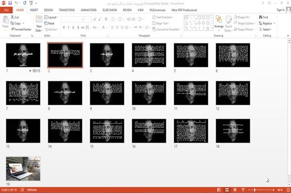Switch to the INSERT tab
Screen dimensions: 291x193
[x=34, y=10]
